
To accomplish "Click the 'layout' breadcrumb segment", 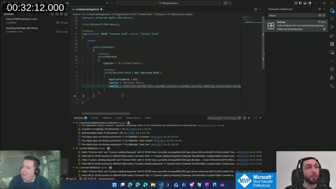I will point(161,14).
